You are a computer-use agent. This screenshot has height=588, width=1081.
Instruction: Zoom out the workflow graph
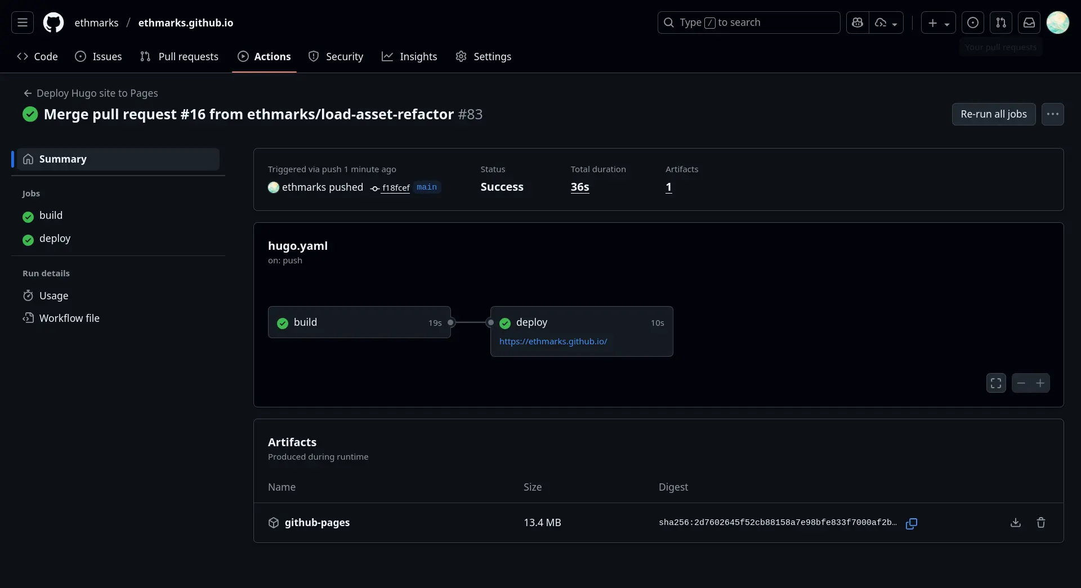[x=1021, y=383]
